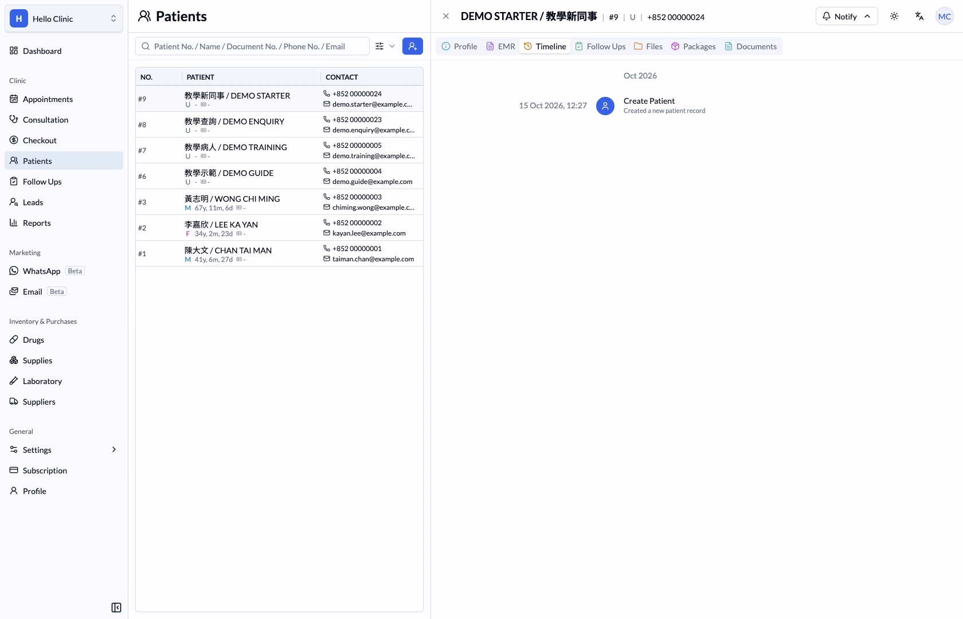Image resolution: width=963 pixels, height=619 pixels.
Task: Switch to the Packages tab
Action: tap(694, 46)
